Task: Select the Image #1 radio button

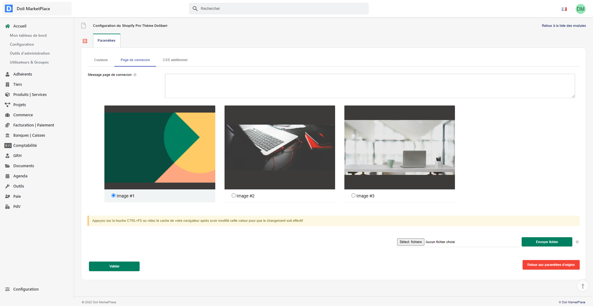Action: [113, 196]
